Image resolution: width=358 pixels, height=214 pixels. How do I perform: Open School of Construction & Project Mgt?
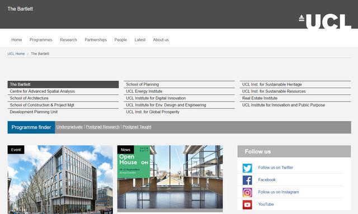pos(42,105)
